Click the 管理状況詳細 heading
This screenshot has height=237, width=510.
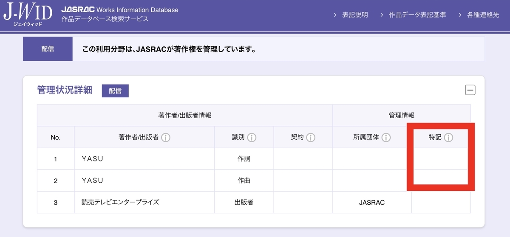tap(65, 90)
